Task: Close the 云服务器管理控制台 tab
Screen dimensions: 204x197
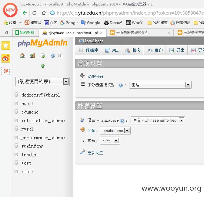Action: pos(169,32)
